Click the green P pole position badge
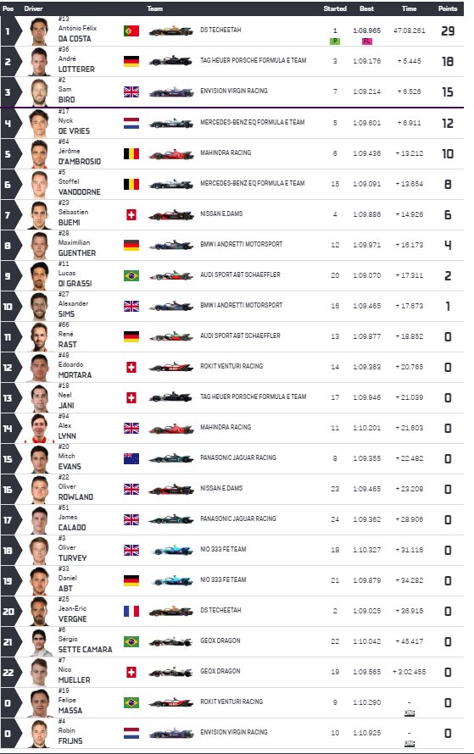This screenshot has height=754, width=474. pyautogui.click(x=335, y=42)
